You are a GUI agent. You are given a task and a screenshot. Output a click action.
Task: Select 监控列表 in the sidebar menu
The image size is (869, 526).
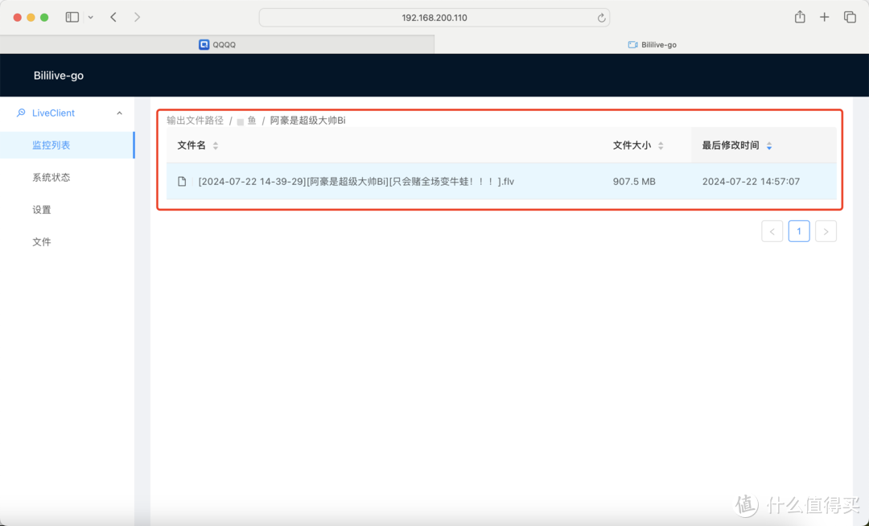pos(51,145)
